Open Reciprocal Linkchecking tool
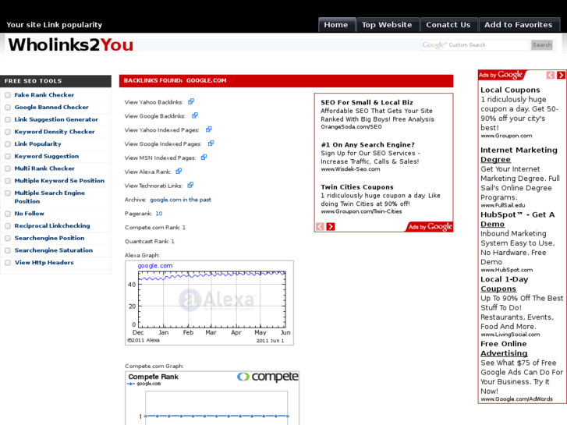The width and height of the screenshot is (567, 425). [x=52, y=225]
